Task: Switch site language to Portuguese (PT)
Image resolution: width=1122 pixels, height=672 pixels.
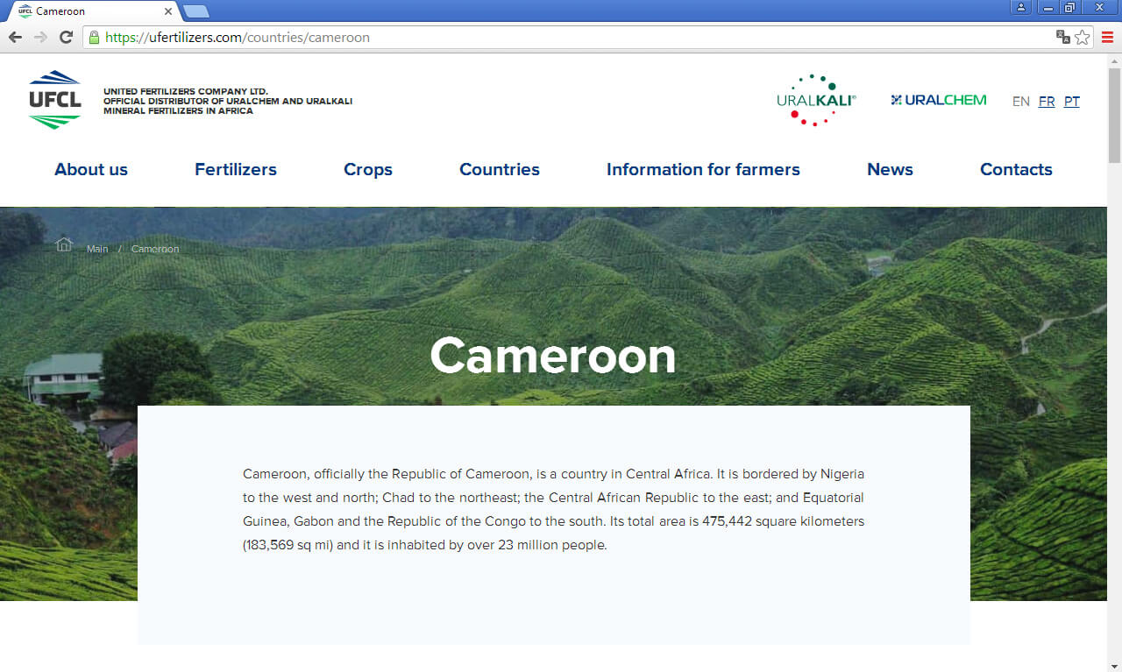Action: [x=1071, y=102]
